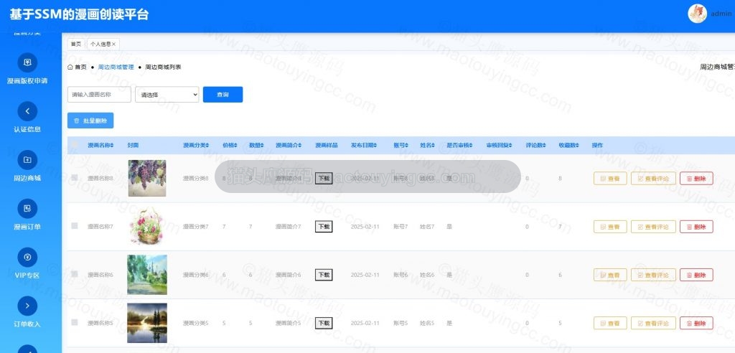Open the 认证信息 sidebar icon
The height and width of the screenshot is (353, 735).
[27, 111]
